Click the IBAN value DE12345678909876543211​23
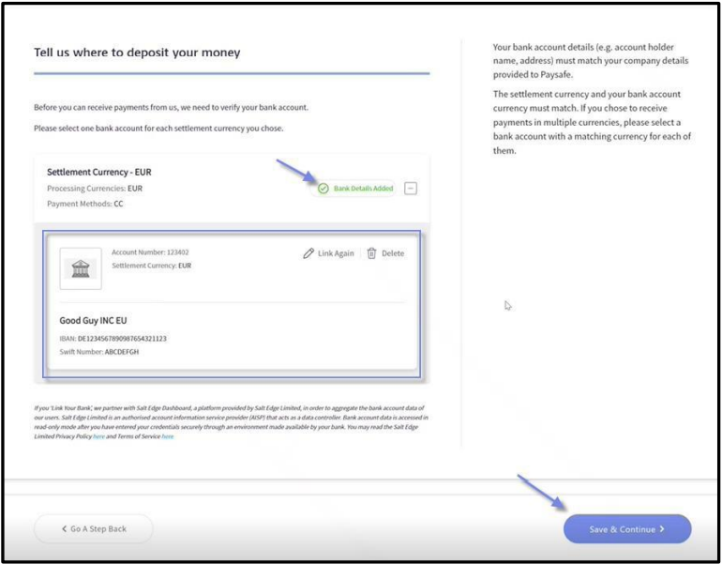This screenshot has height=564, width=722. coord(122,338)
